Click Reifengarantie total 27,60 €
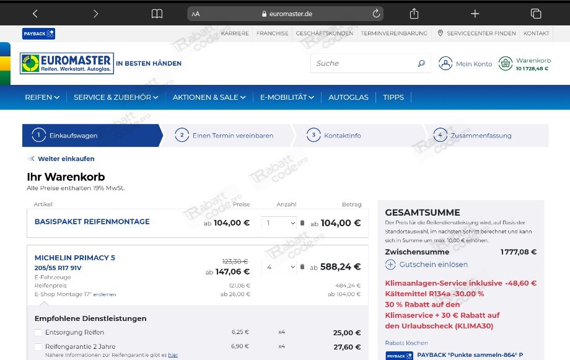This screenshot has height=360, width=570. click(347, 347)
